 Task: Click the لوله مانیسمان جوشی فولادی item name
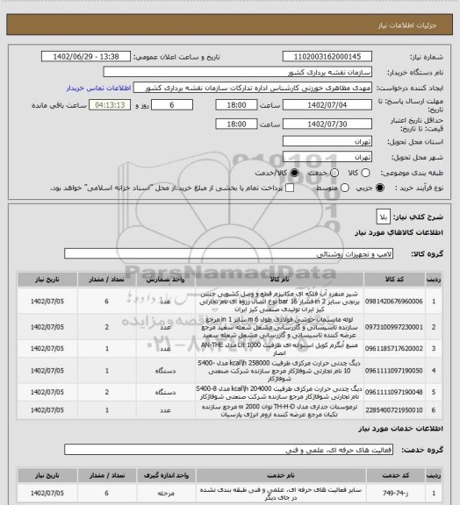(279, 327)
